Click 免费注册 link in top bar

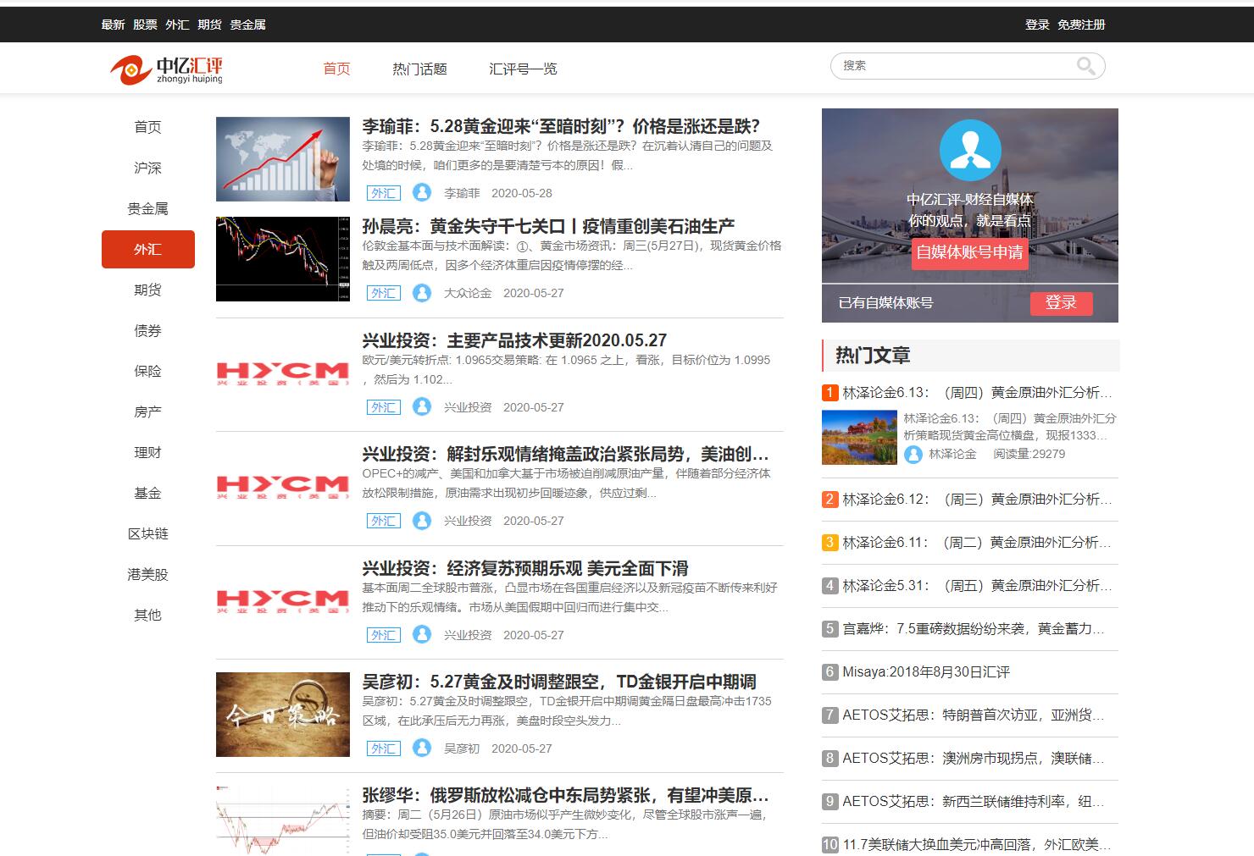[x=1081, y=25]
